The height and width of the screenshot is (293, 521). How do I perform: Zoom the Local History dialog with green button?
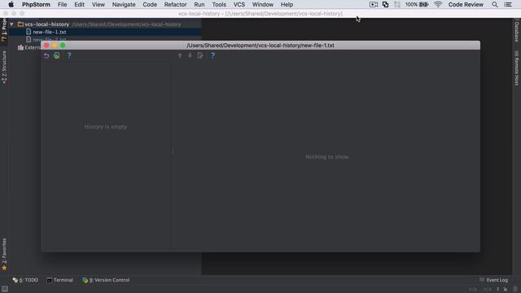pyautogui.click(x=63, y=46)
